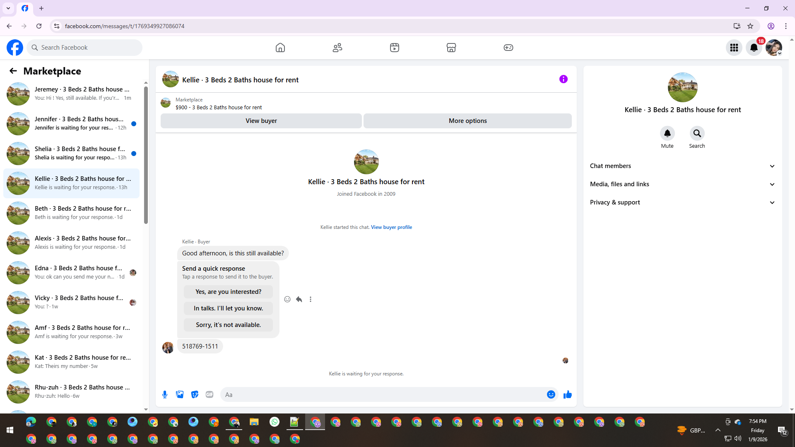Viewport: 795px width, 447px height.
Task: Choose 'Yes, are you interested?' quick response
Action: (x=228, y=292)
